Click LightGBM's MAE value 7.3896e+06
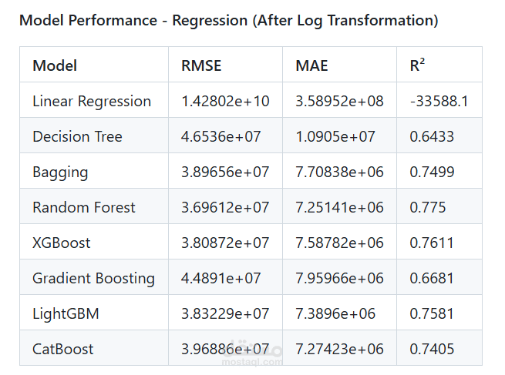505x375 pixels. 335,313
